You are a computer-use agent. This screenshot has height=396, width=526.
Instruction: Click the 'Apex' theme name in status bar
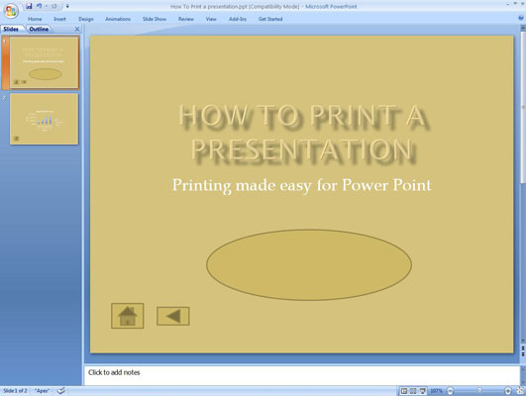[x=42, y=391]
